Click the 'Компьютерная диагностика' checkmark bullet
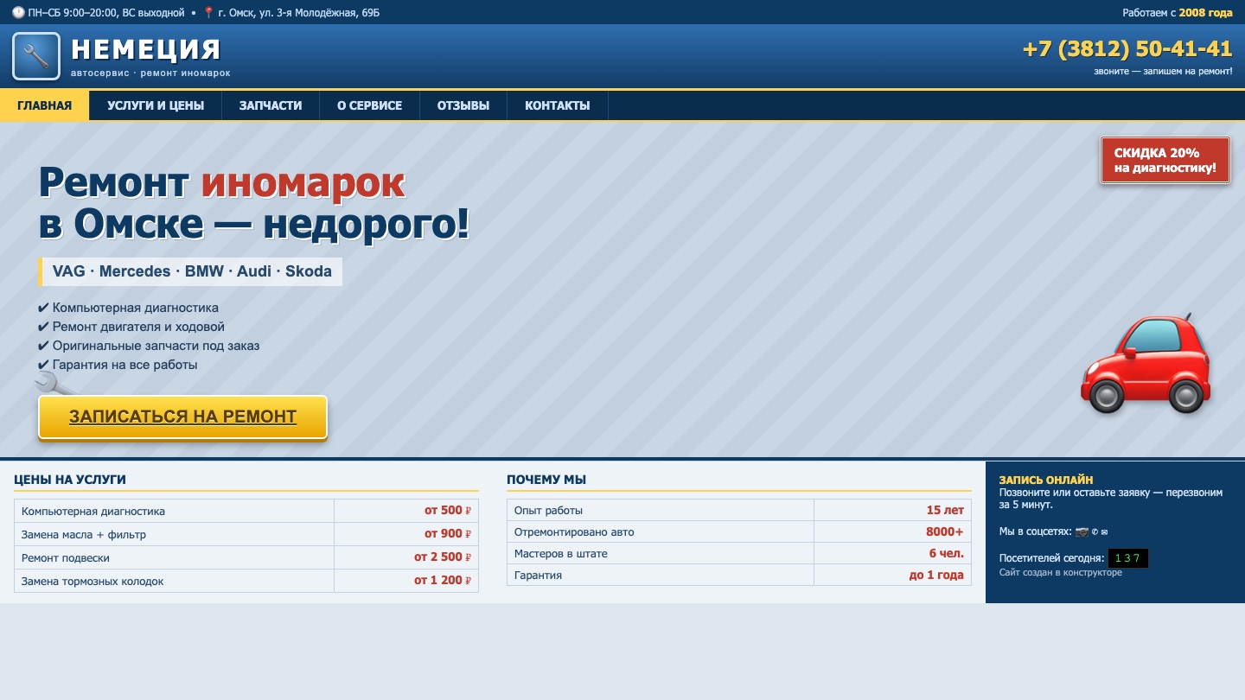Viewport: 1245px width, 700px height. click(128, 308)
